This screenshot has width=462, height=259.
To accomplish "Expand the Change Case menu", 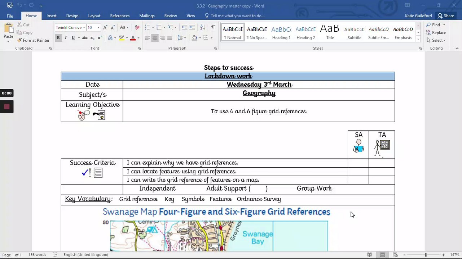I will pyautogui.click(x=124, y=27).
